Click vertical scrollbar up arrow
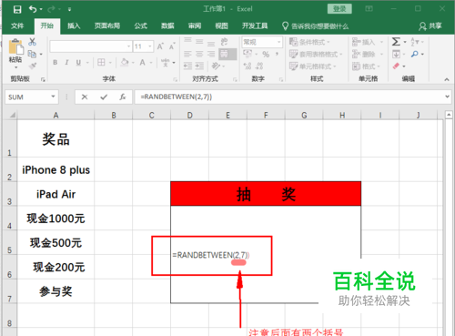Viewport: 455px width, 336px height. [x=449, y=115]
